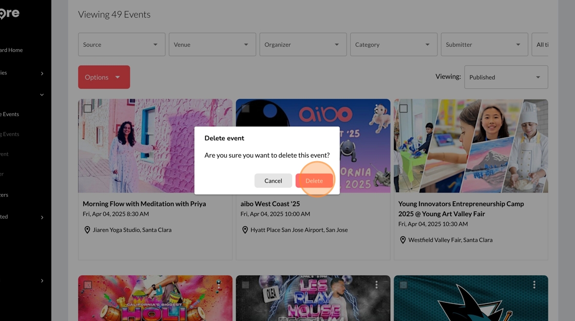Click the Westfield Valley Fair location pin
Screen dimensions: 575x321
(402, 240)
